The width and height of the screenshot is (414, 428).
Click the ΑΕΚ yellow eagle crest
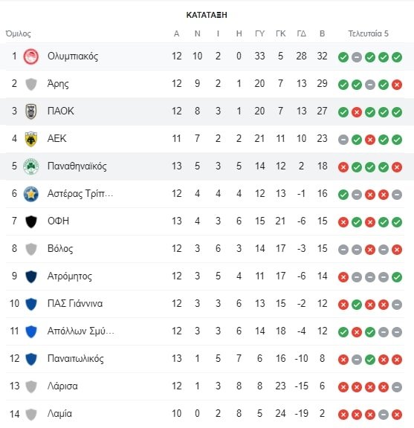(31, 139)
